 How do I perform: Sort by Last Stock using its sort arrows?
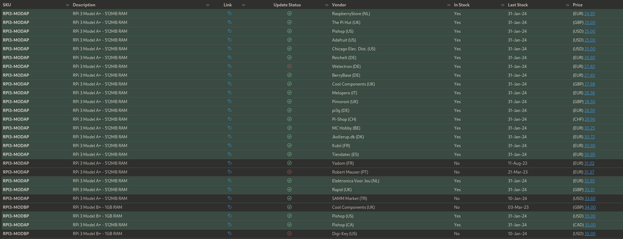568,5
